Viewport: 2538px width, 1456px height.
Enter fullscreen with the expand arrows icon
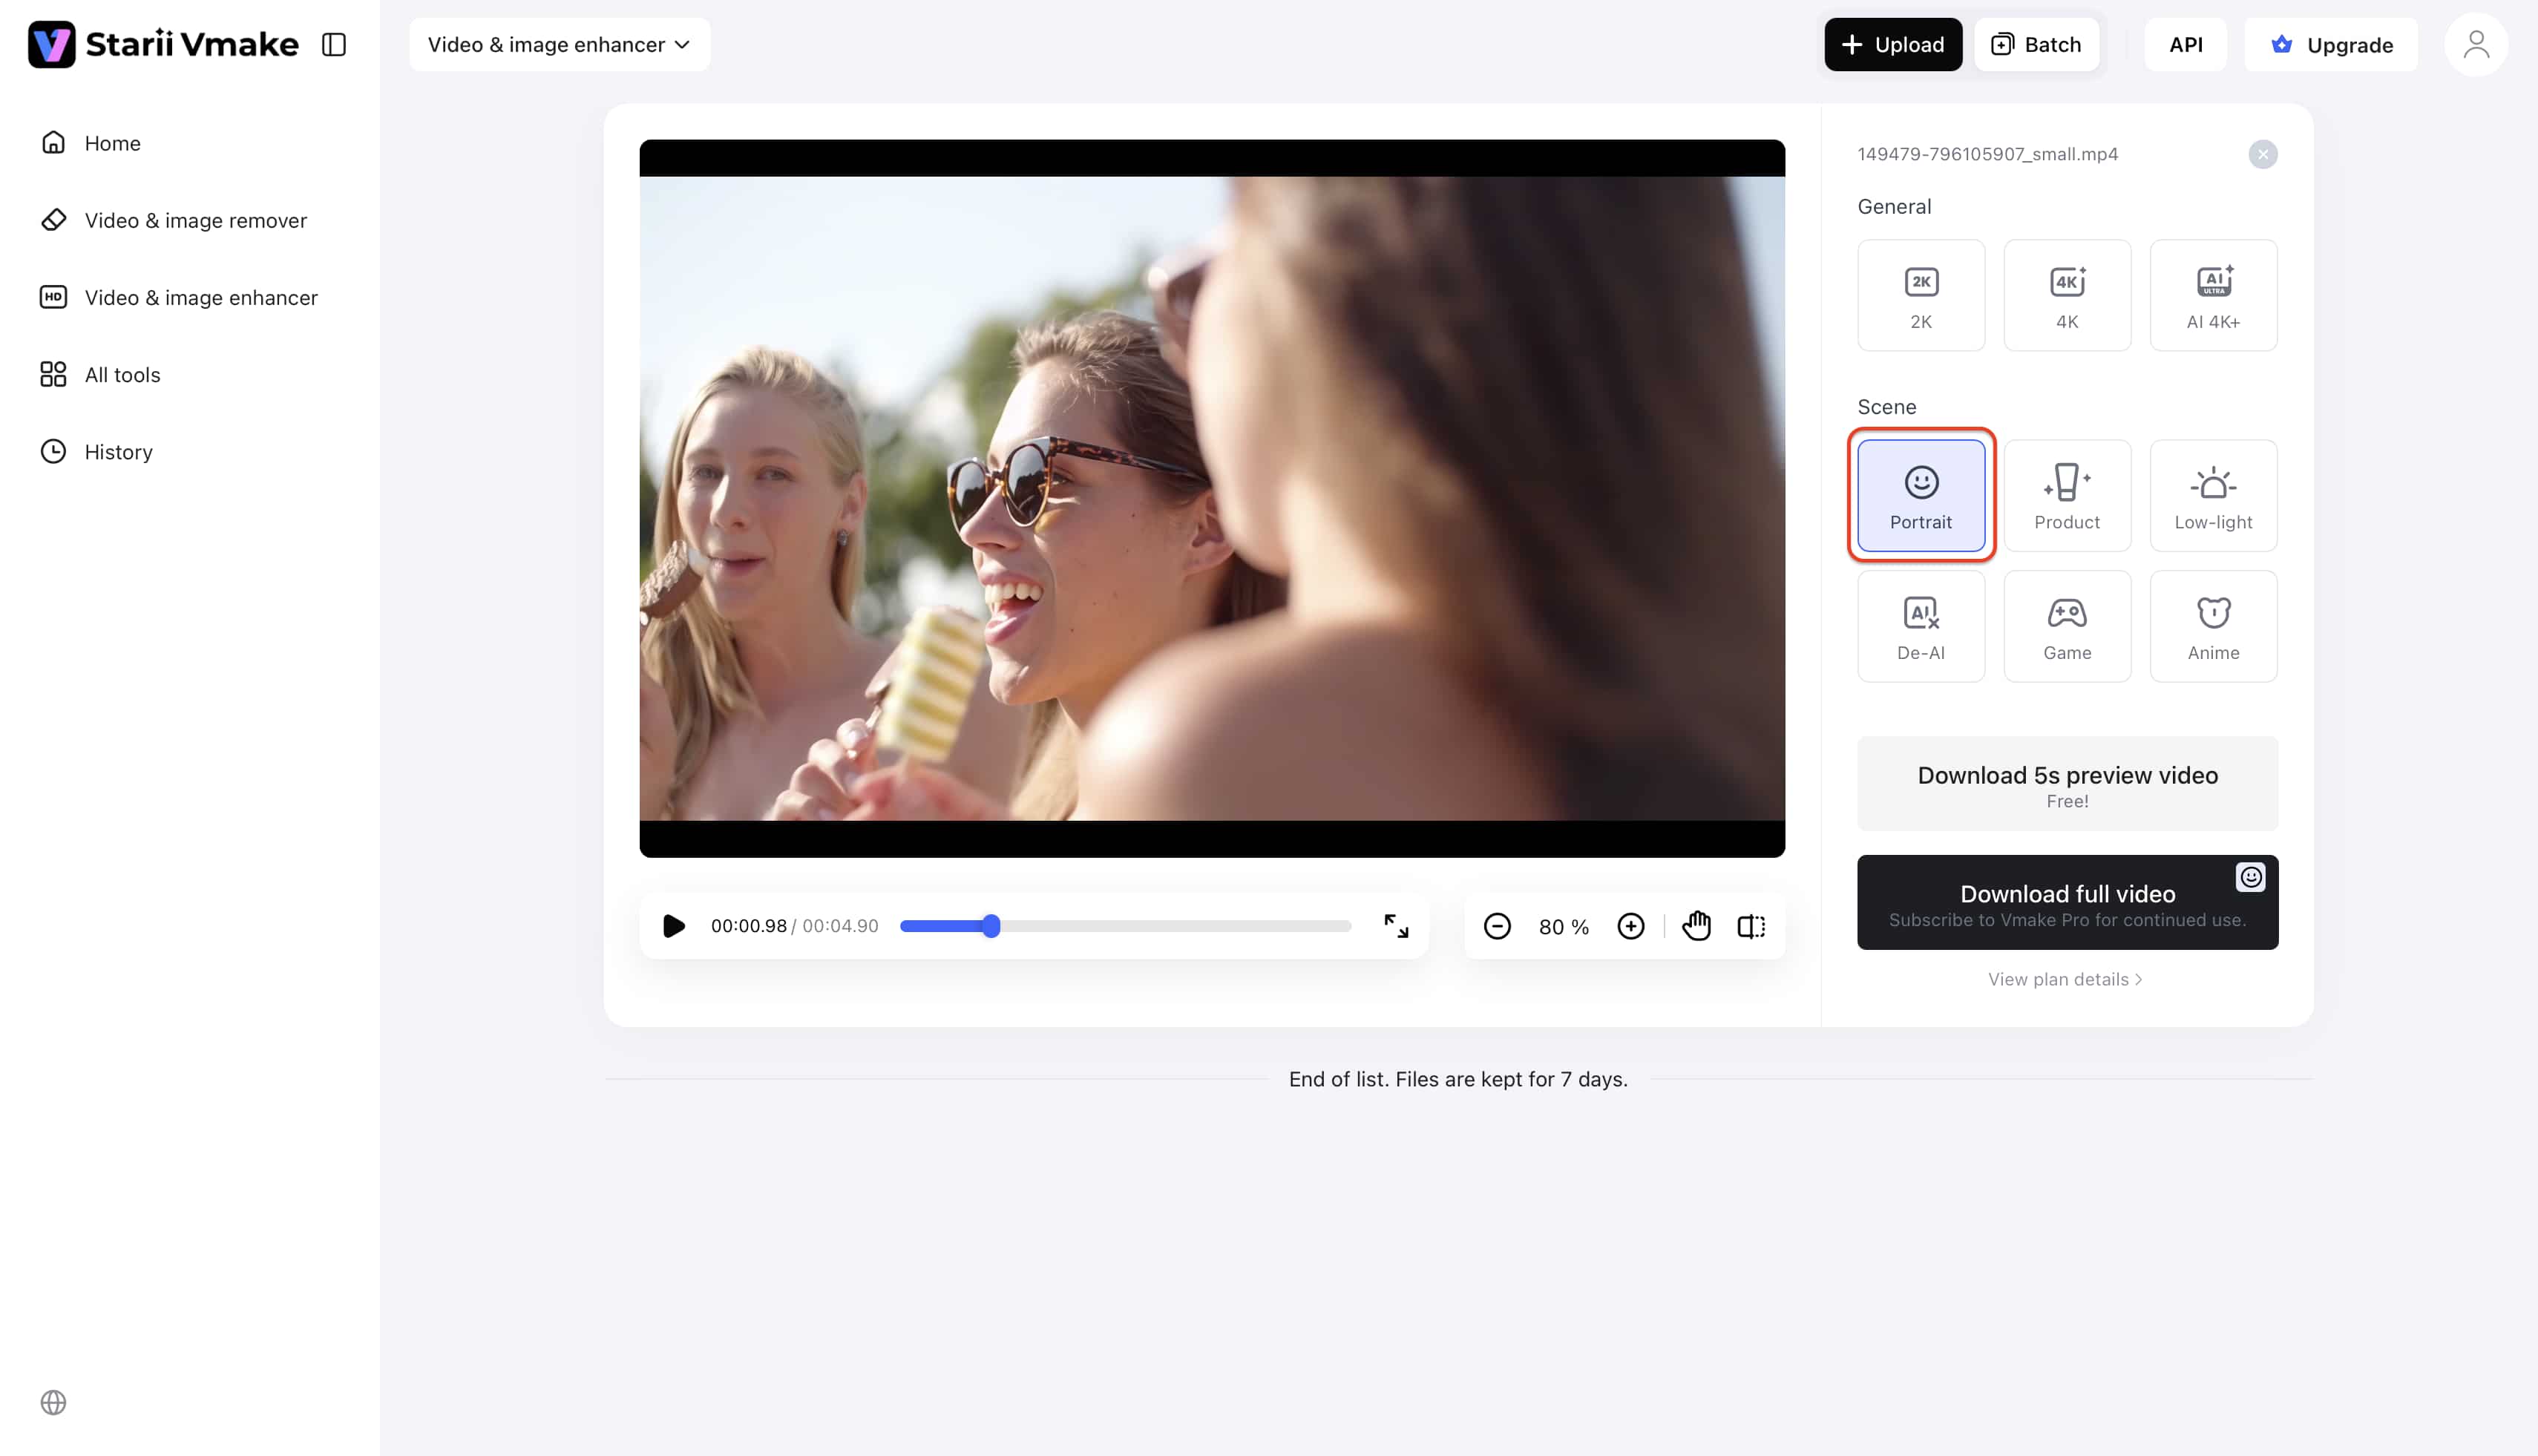point(1395,926)
